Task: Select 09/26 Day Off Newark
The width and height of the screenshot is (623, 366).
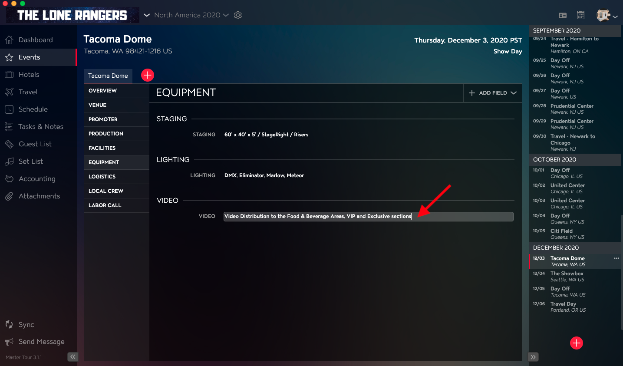Action: 575,79
